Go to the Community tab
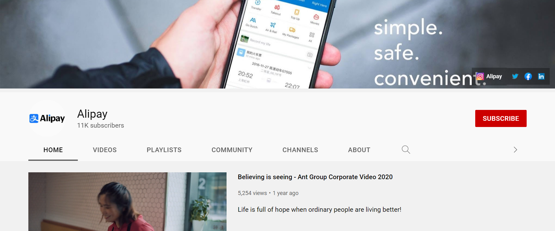Image resolution: width=555 pixels, height=231 pixels. pos(232,150)
